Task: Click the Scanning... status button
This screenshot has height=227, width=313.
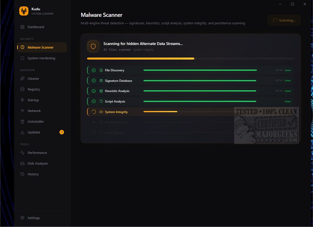Action: click(x=284, y=20)
